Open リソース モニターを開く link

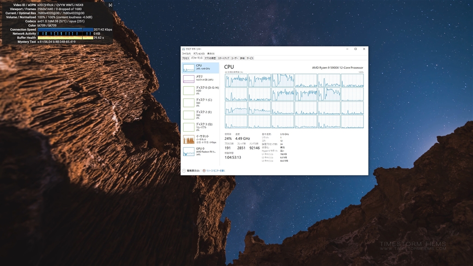pos(216,171)
